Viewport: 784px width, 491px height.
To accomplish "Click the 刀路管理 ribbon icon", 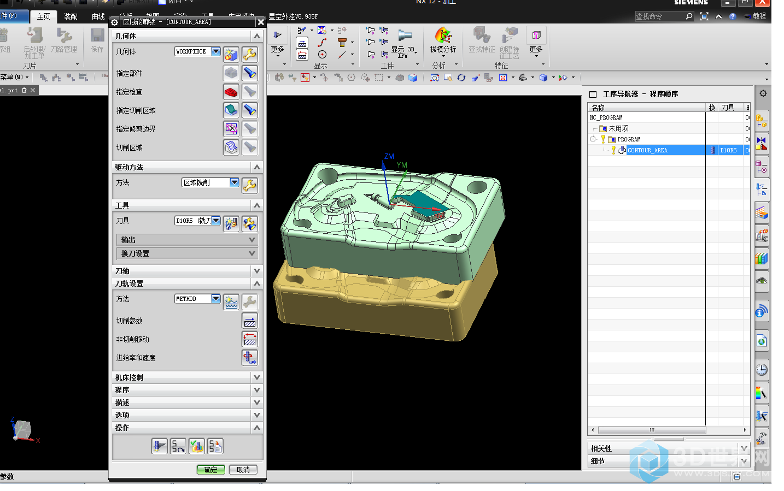I will click(x=64, y=36).
